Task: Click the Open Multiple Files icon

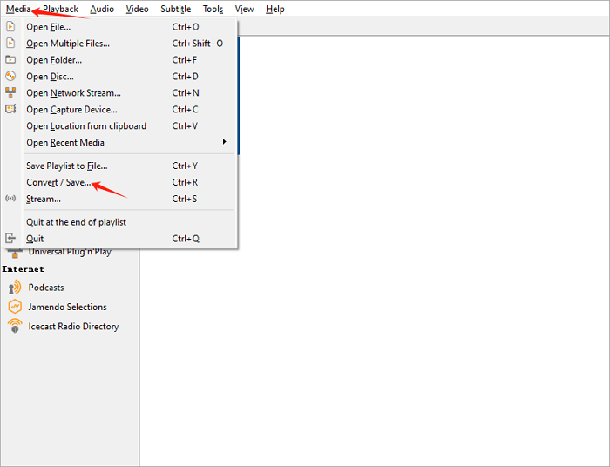Action: [10, 43]
